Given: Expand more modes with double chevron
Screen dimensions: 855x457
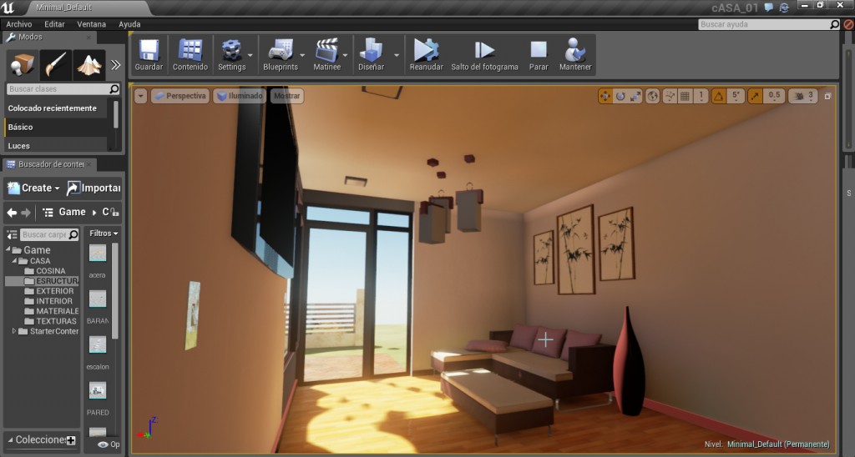Looking at the screenshot, I should pyautogui.click(x=115, y=65).
